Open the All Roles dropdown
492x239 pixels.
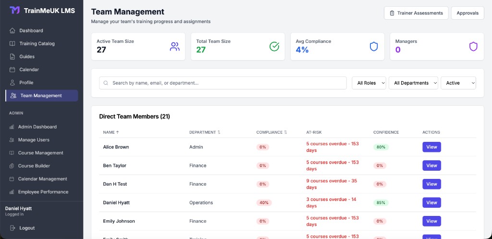tap(369, 83)
